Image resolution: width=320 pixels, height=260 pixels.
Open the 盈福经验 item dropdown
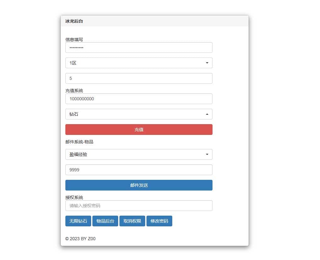point(139,154)
